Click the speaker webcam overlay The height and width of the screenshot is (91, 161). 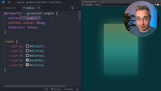click(x=141, y=19)
